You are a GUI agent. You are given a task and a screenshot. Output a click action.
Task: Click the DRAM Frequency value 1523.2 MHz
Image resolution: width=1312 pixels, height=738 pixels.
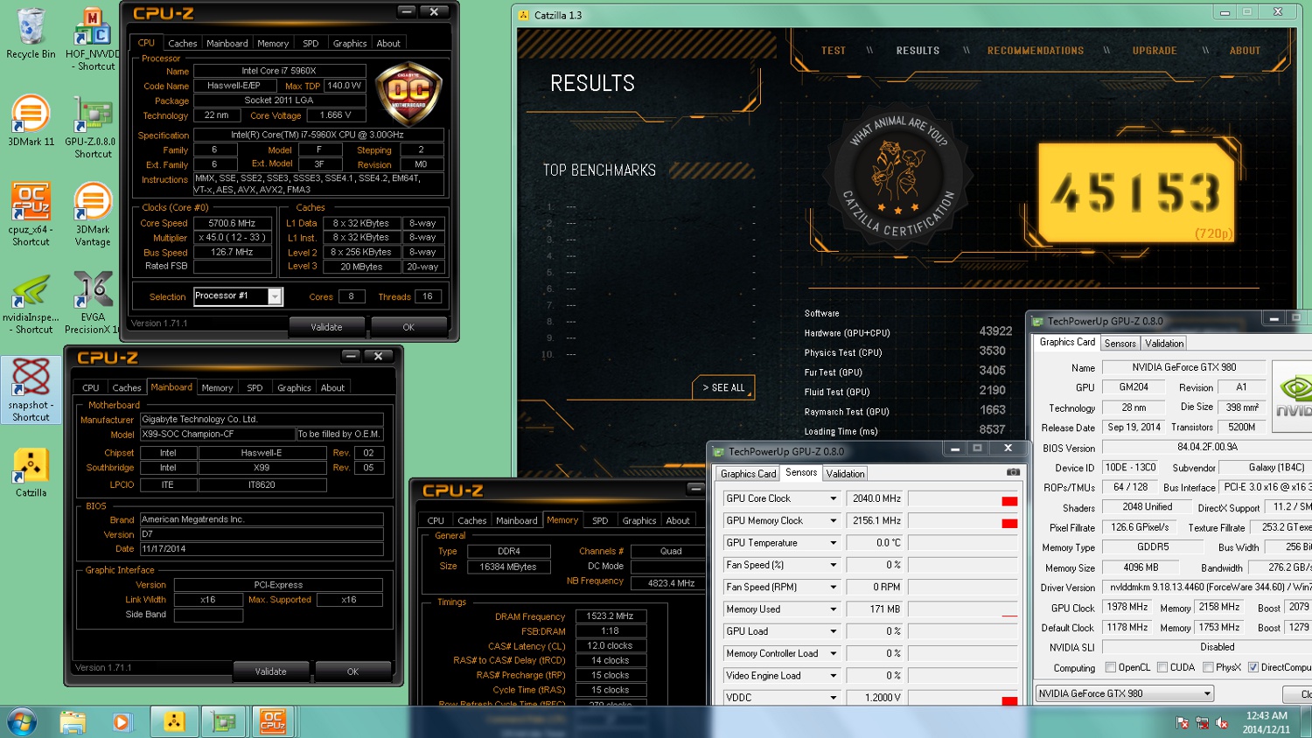pyautogui.click(x=611, y=616)
